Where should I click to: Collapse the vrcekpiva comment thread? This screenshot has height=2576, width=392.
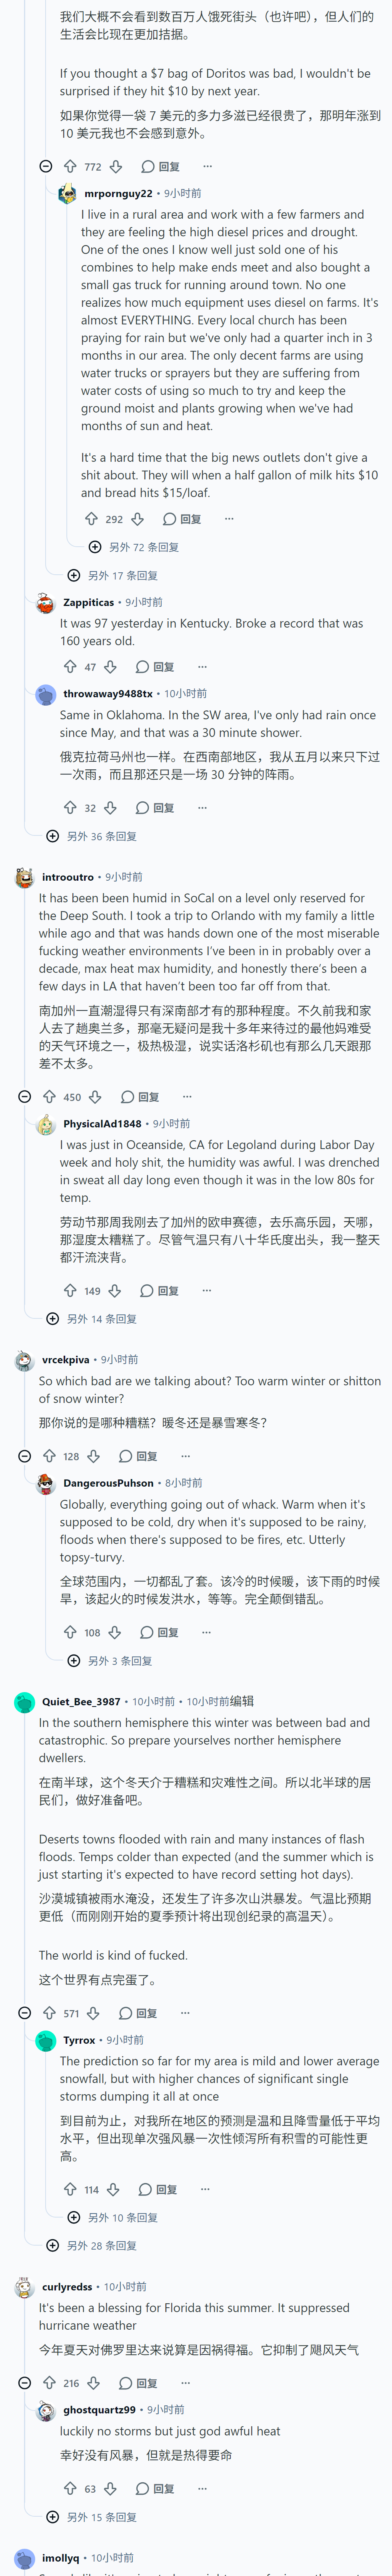pos(25,1456)
